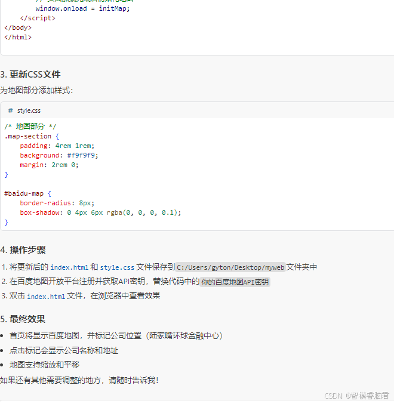Click the style.css link in step 1
The height and width of the screenshot is (404, 394).
pos(117,267)
